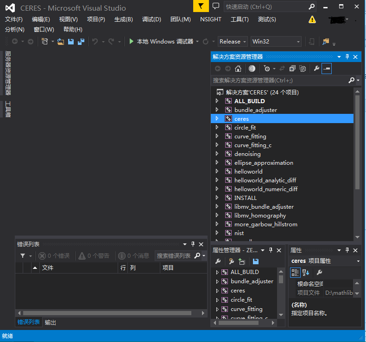Open the 调试(D) menu
Viewport: 366px width, 342px height.
151,19
